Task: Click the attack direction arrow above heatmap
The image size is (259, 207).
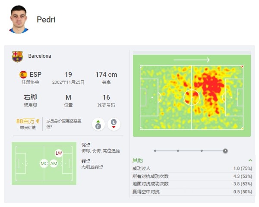Action: 192,60
